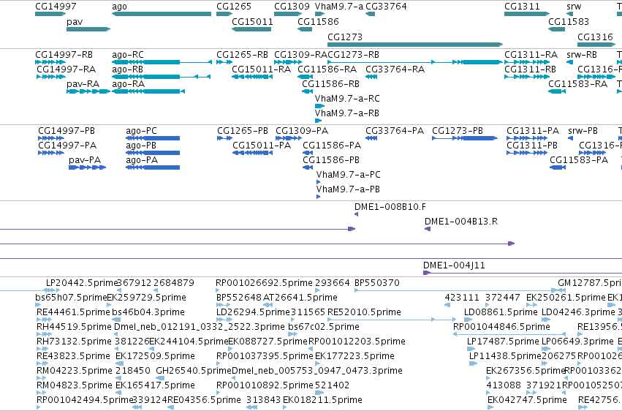This screenshot has width=622, height=411.
Task: Click transcript CG33764-RA
Action: pyautogui.click(x=395, y=69)
